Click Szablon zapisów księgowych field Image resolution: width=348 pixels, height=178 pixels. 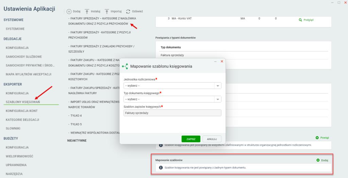tap(172, 113)
